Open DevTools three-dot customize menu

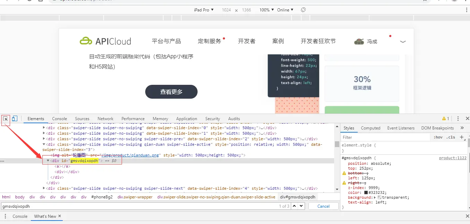point(458,118)
